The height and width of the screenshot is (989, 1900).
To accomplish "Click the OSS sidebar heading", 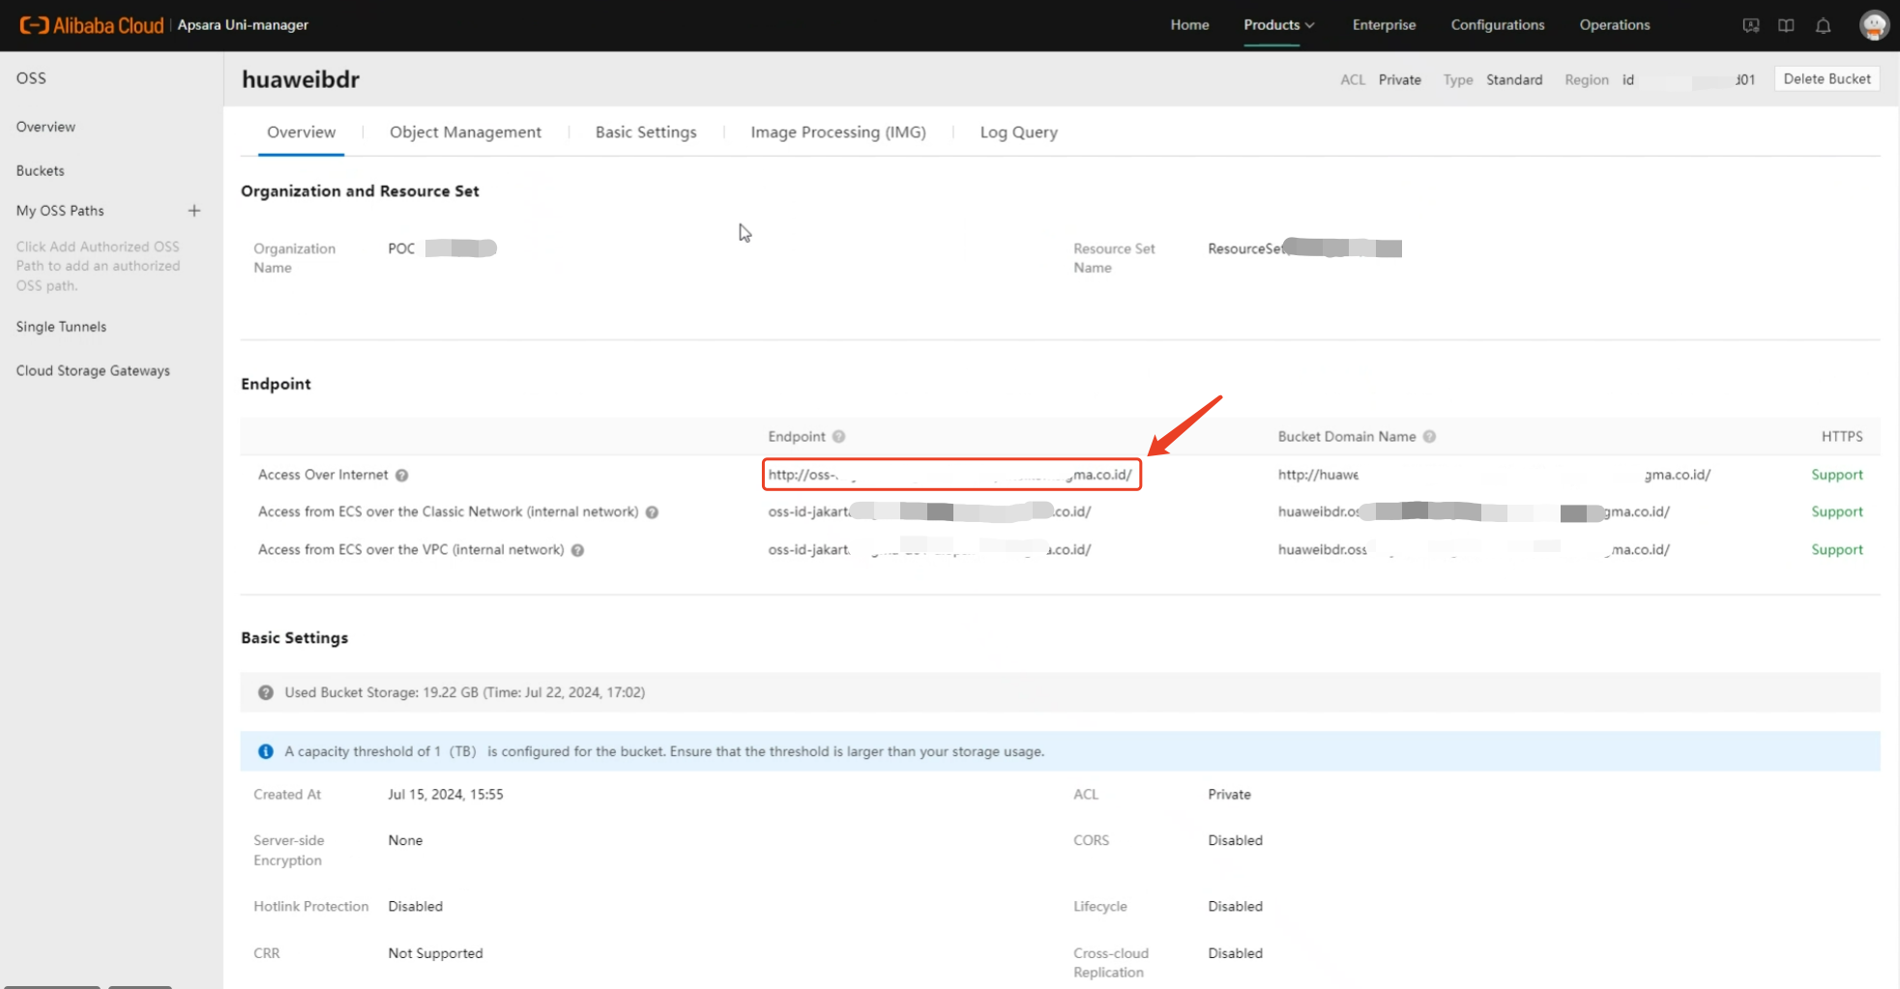I will (x=31, y=78).
